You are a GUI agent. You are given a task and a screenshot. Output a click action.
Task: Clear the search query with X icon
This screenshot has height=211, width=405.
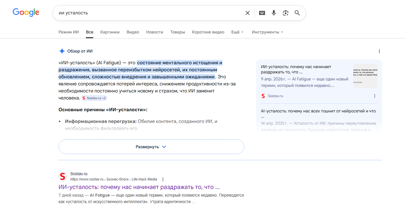click(x=248, y=13)
